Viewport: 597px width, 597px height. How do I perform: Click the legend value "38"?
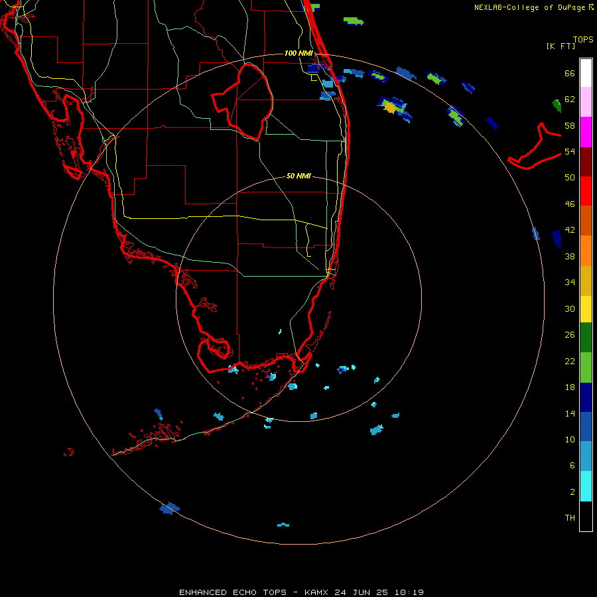[x=570, y=256]
